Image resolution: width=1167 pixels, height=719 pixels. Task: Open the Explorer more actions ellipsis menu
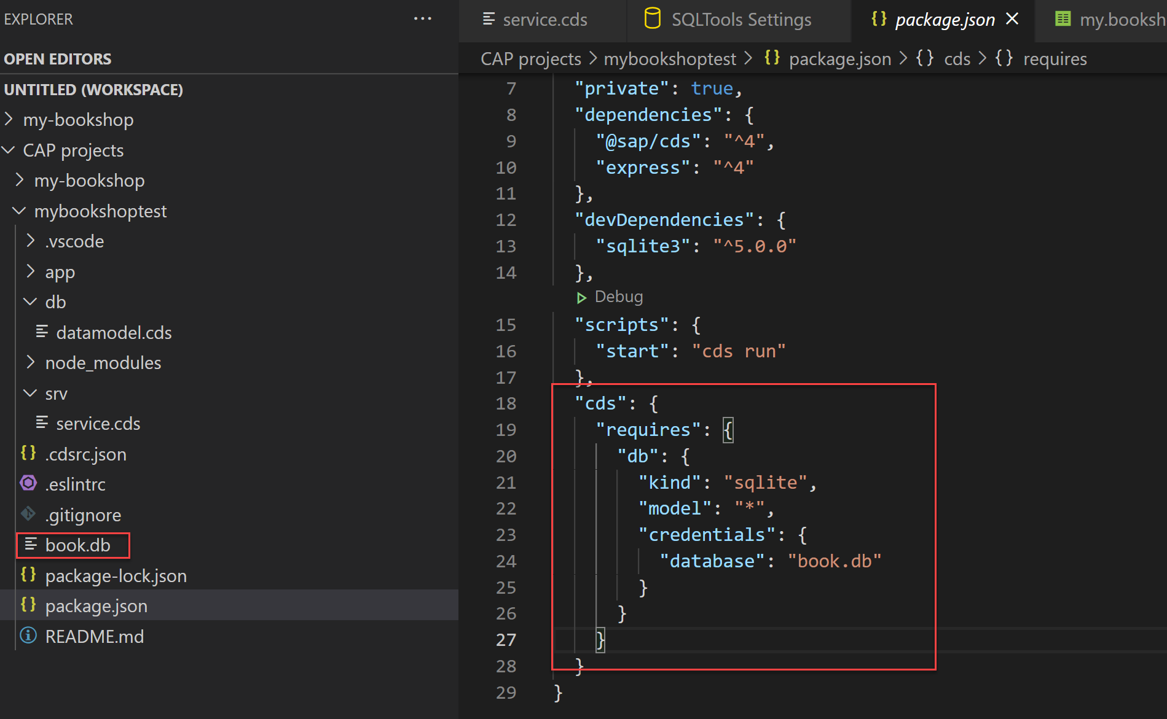tap(422, 19)
